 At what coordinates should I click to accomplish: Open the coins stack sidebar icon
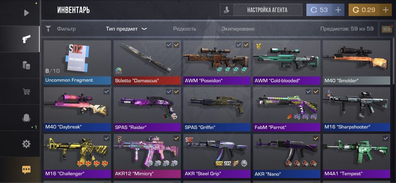coord(26,65)
